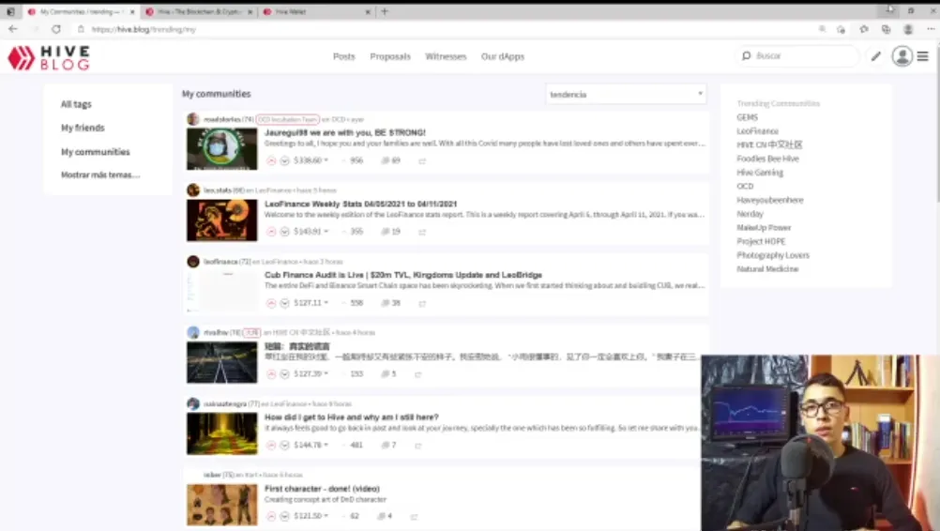Go to Witnesses in the top navigation
Screen dimensions: 940x531
446,56
